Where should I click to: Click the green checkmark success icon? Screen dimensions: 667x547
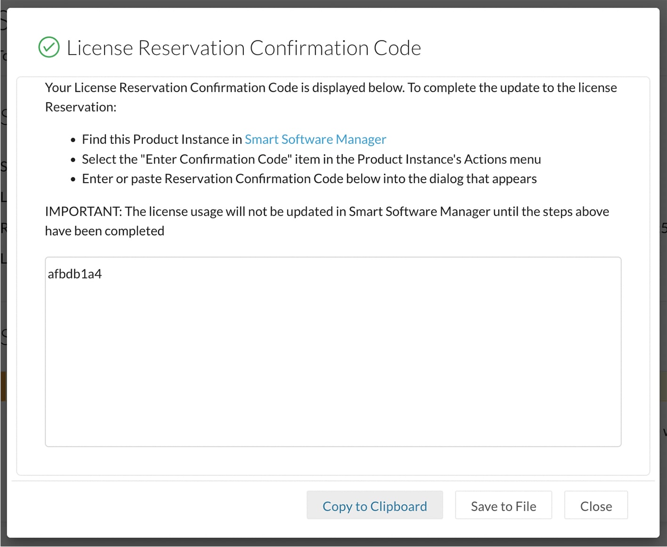tap(49, 48)
